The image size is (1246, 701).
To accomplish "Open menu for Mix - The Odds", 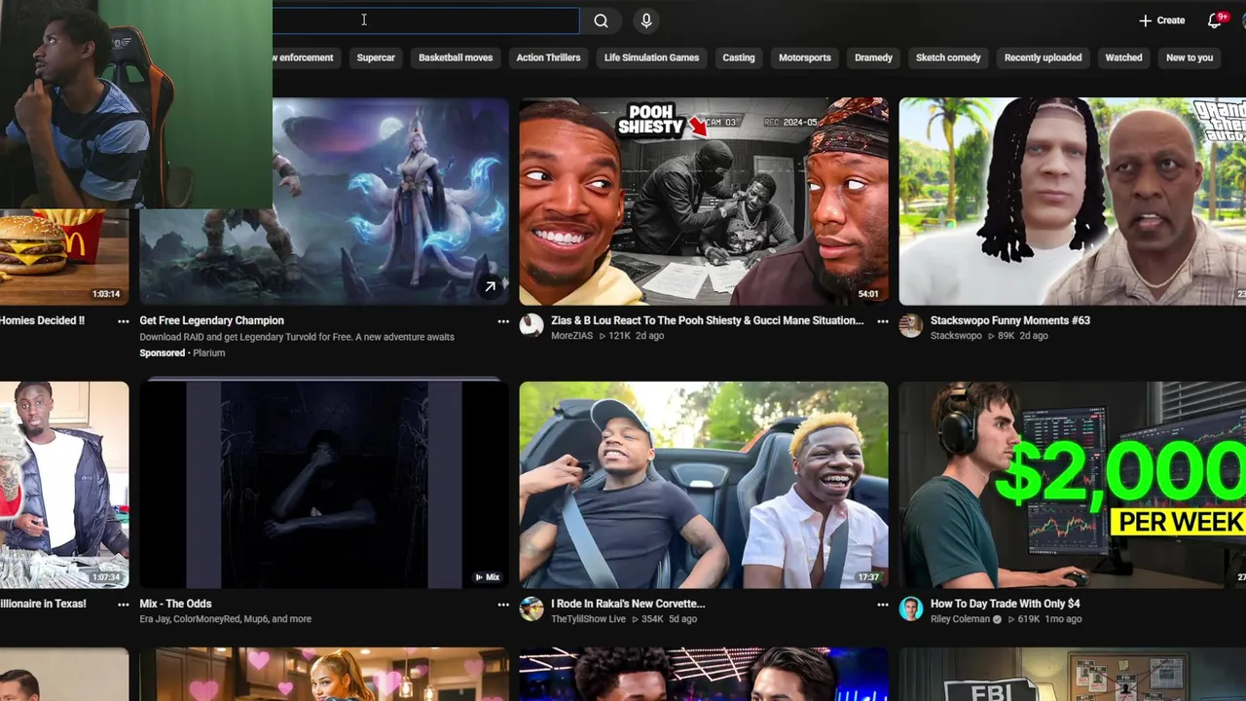I will point(503,605).
